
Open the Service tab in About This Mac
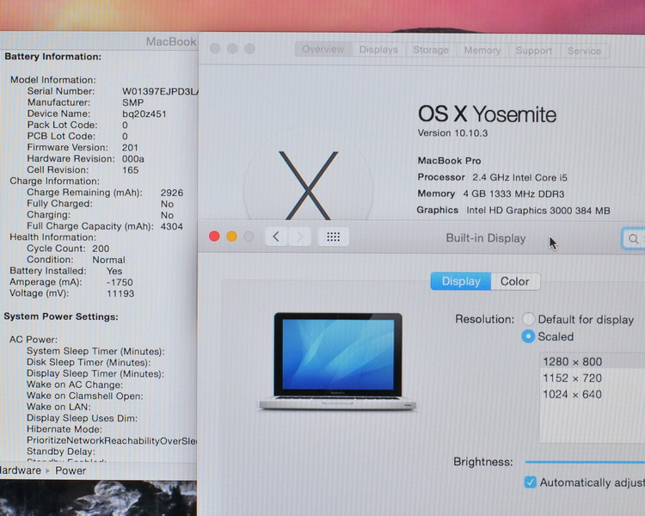point(584,51)
